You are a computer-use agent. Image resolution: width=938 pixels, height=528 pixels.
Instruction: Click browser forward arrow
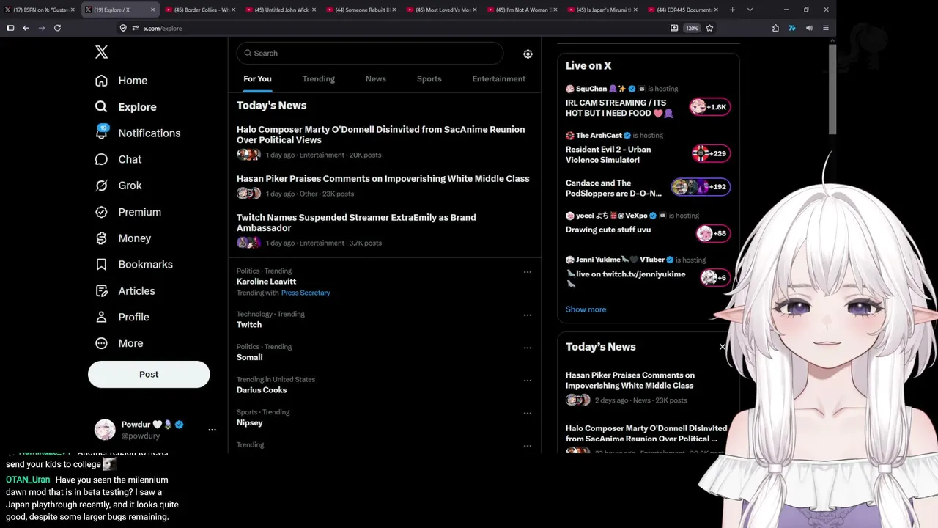(x=41, y=28)
